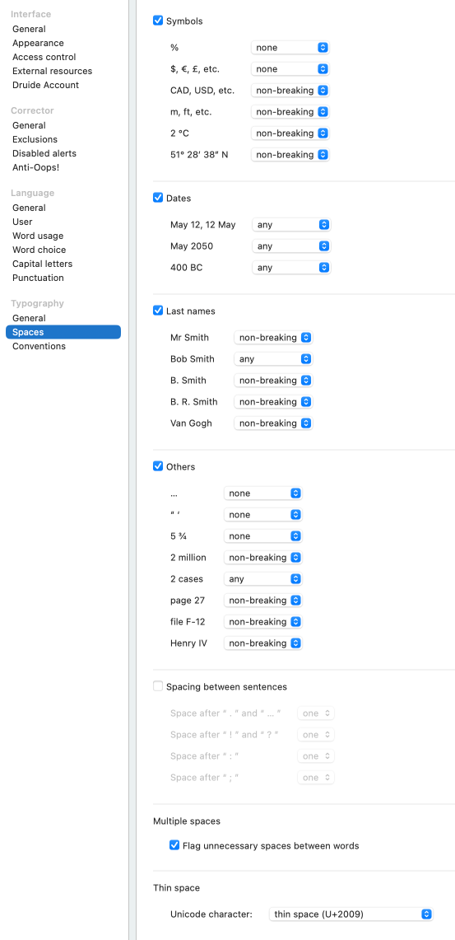Open Conventions under Typography

(x=39, y=346)
